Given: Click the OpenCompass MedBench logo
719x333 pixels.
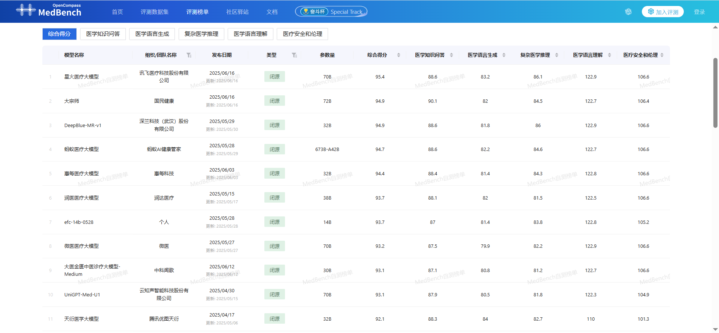Looking at the screenshot, I should point(49,10).
